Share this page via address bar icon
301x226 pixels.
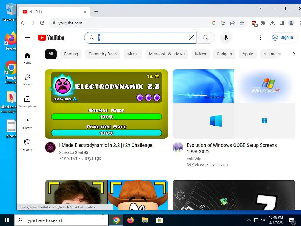coord(233,23)
